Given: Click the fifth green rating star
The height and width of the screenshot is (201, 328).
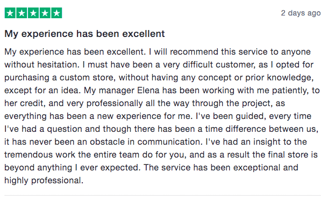Looking at the screenshot, I should (x=56, y=13).
